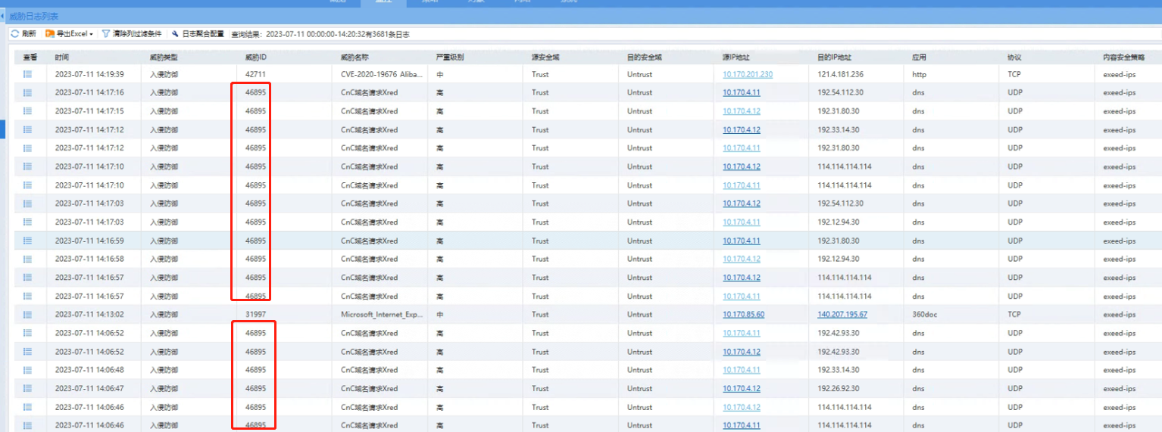
Task: Click destination IP 192.54.112.30 in 14:17:16 row
Action: pyautogui.click(x=841, y=92)
